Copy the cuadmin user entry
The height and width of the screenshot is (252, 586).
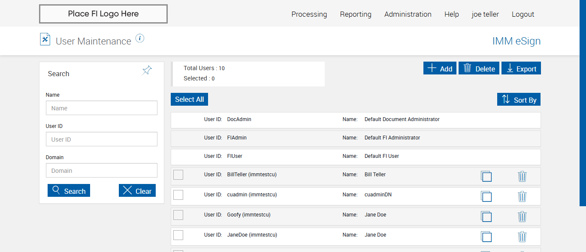tap(486, 196)
